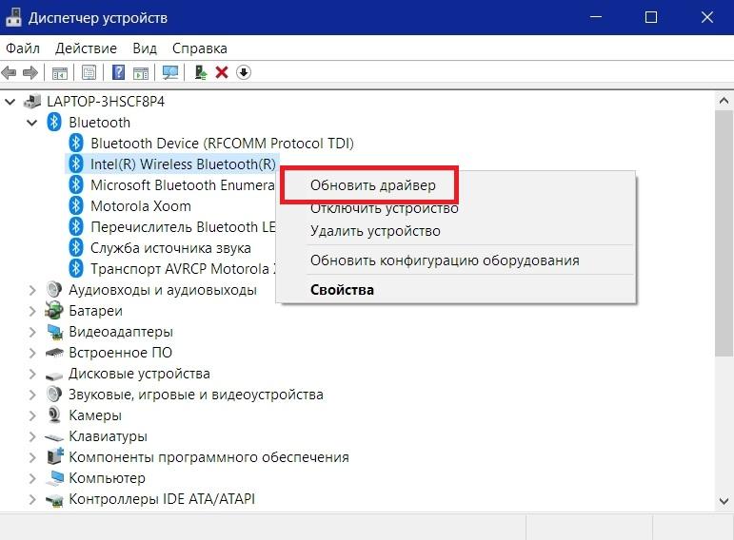Click the Bluetooth icon beside Motorola Xoom

click(x=76, y=205)
